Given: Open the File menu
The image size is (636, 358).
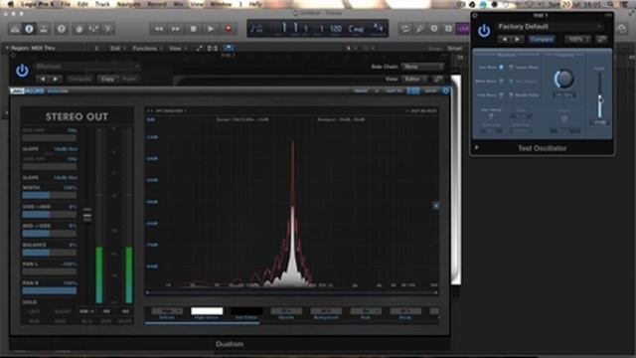Looking at the screenshot, I should pyautogui.click(x=66, y=4).
